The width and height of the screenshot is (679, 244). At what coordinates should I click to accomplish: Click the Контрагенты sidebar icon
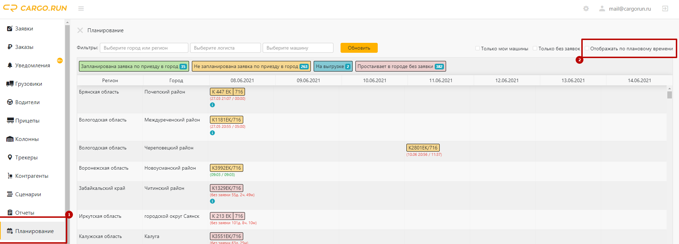coord(10,176)
